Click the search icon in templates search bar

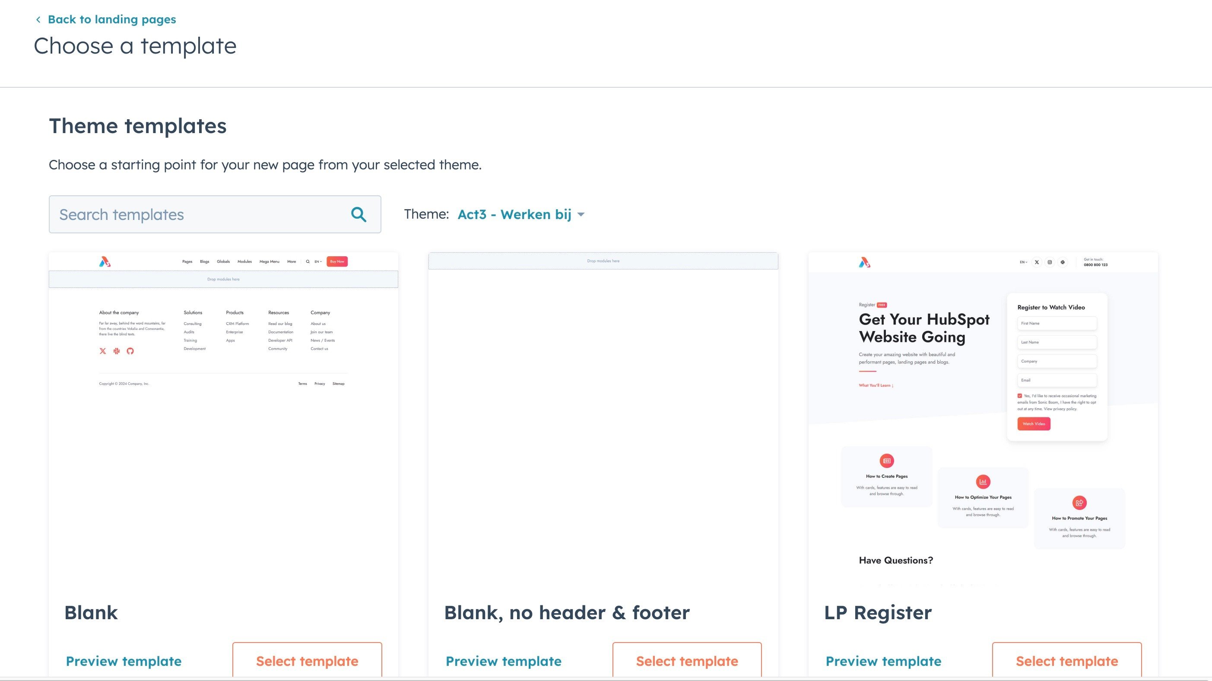coord(359,214)
